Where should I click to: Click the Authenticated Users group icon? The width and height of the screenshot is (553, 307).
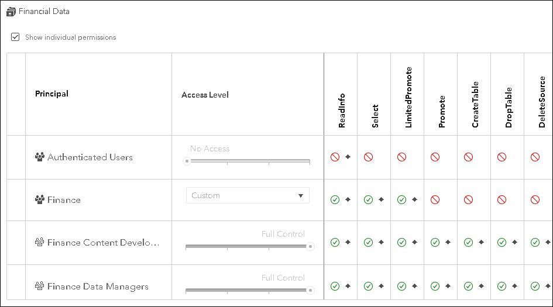coord(40,157)
